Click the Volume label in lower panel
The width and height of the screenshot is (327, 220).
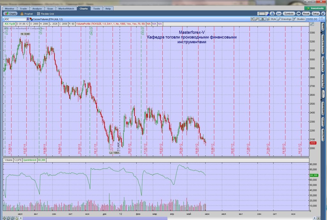coord(9,160)
